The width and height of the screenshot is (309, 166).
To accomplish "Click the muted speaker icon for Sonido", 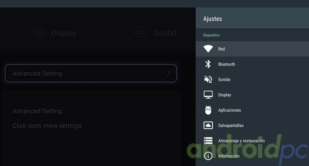I will coord(208,79).
